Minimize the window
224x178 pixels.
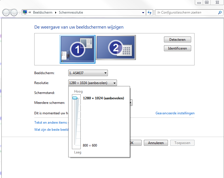(199, 3)
